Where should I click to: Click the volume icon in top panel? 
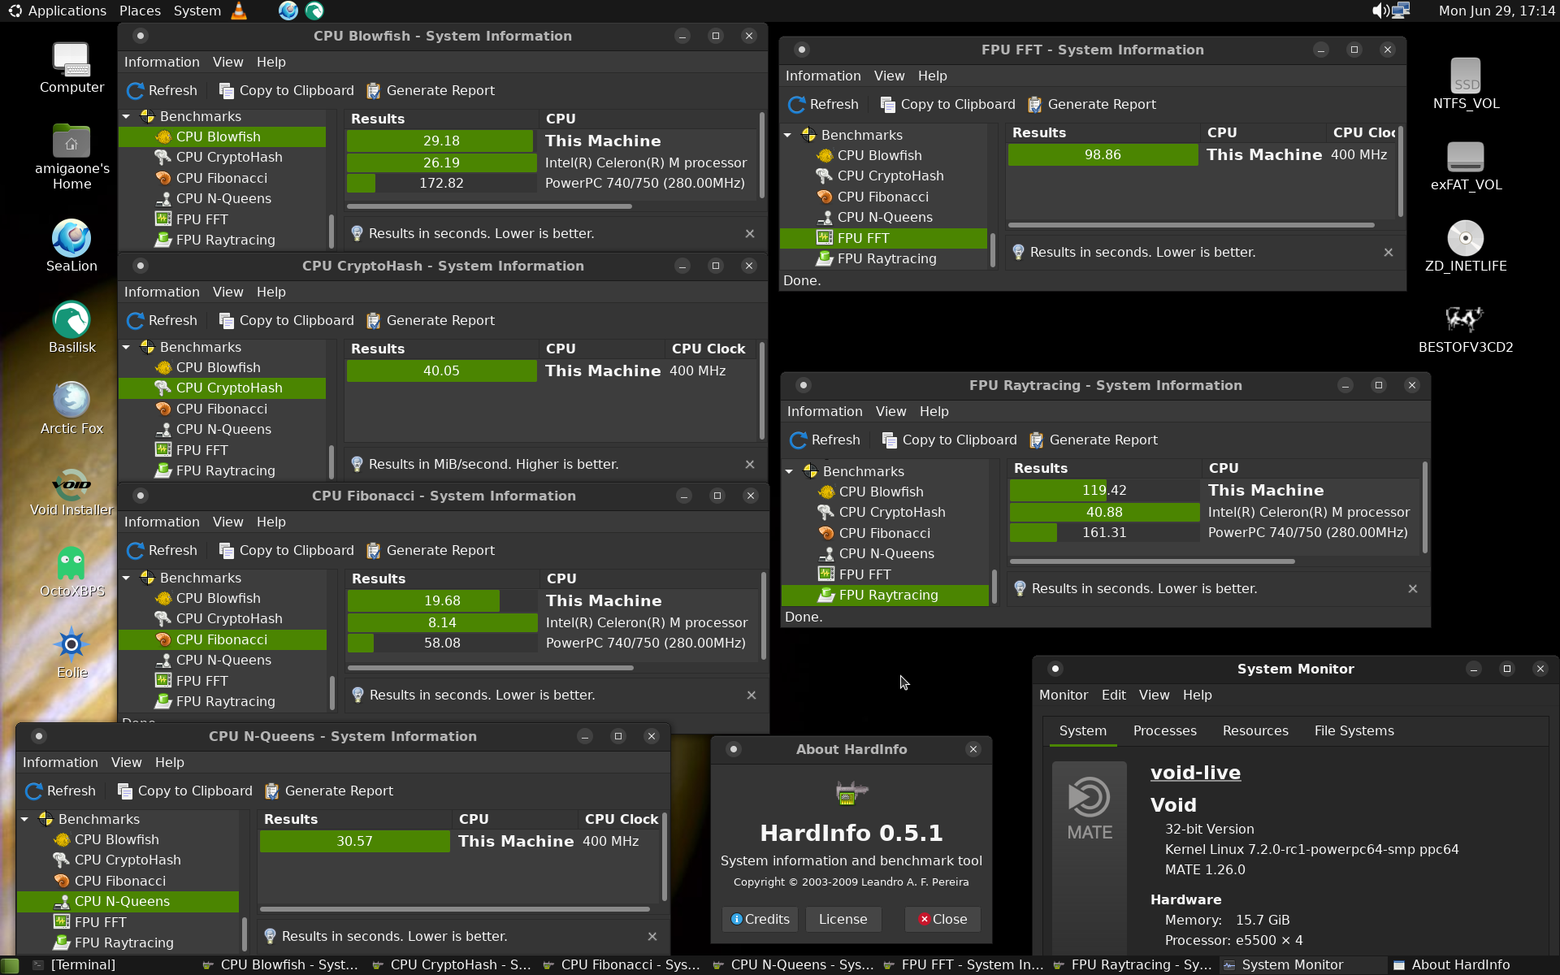1380,11
